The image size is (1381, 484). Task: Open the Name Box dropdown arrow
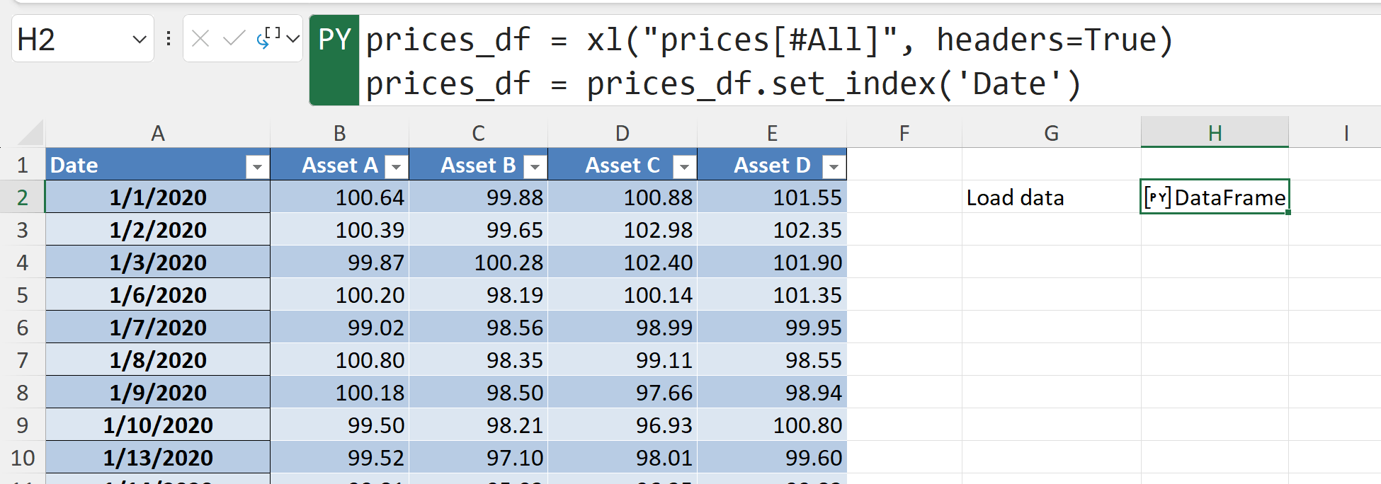[140, 40]
